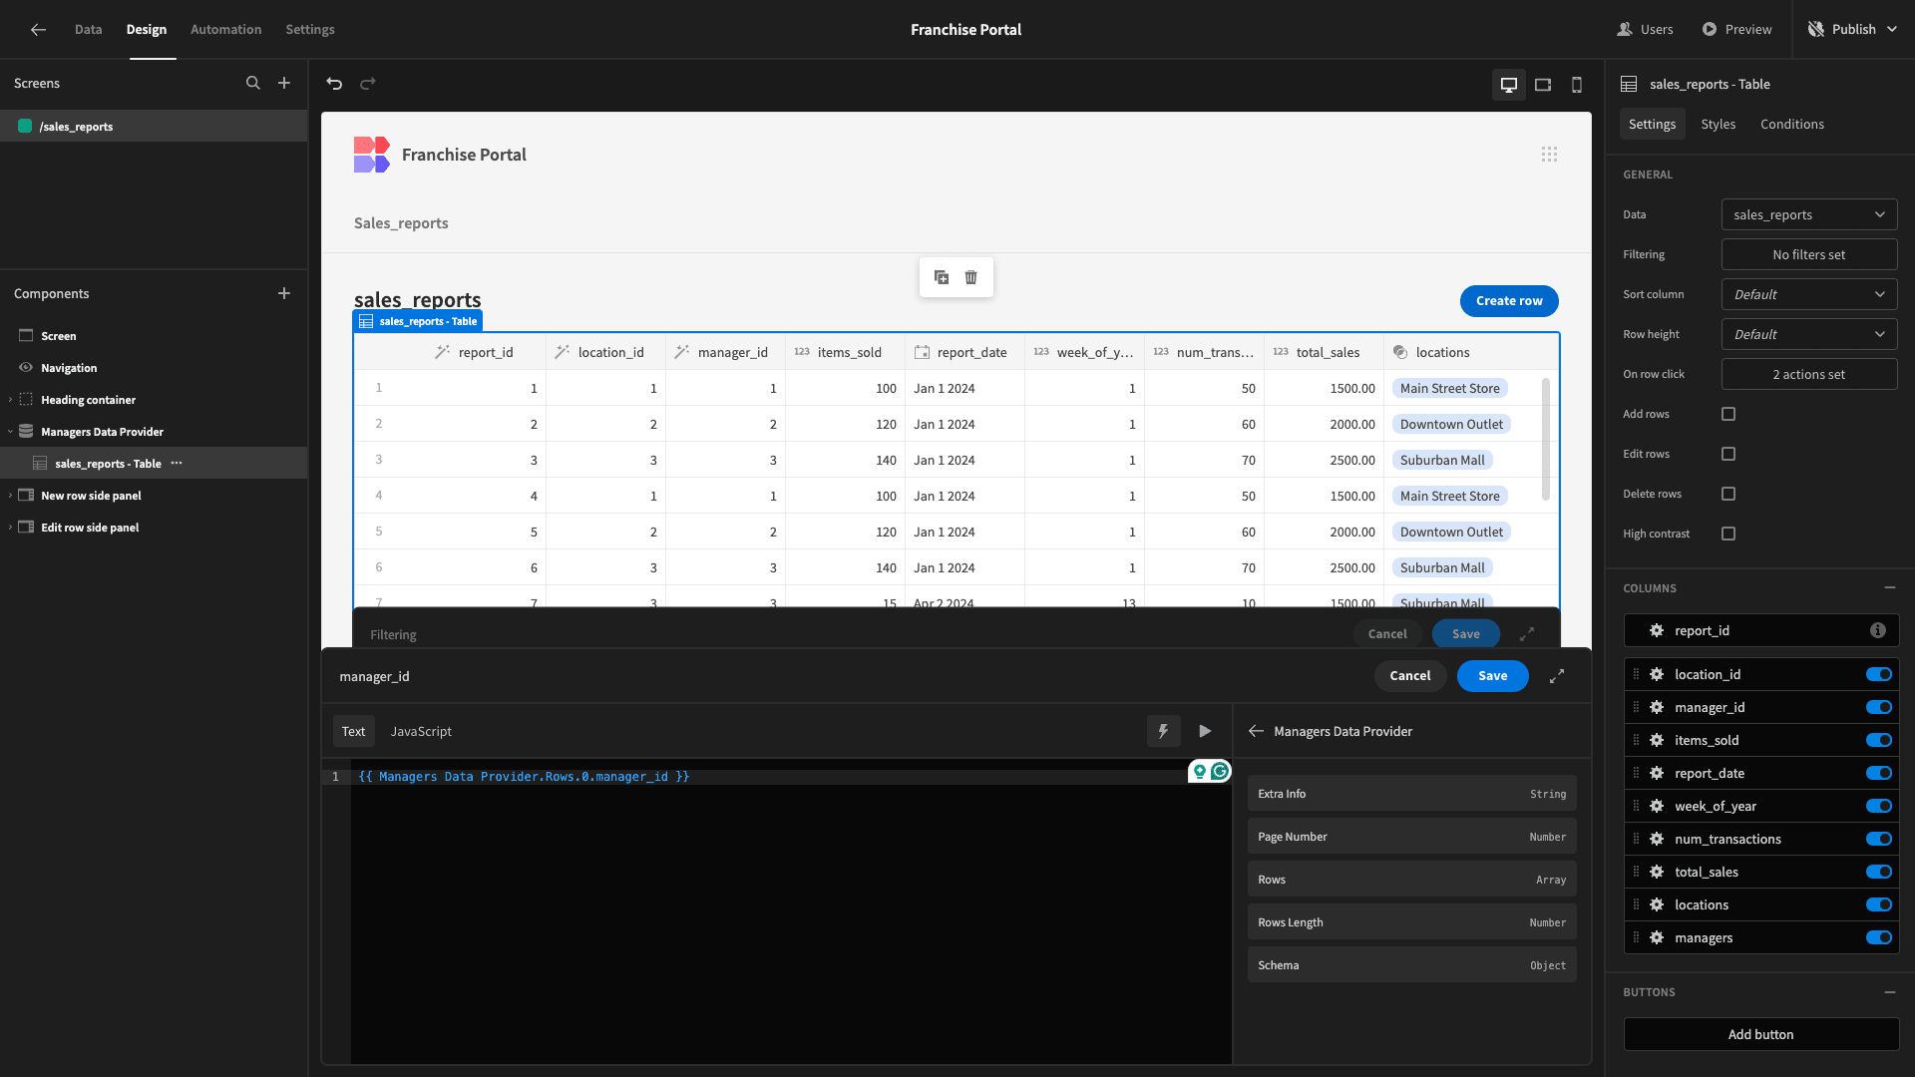Switch to the JavaScript tab
Viewport: 1915px width, 1077px height.
(x=421, y=731)
